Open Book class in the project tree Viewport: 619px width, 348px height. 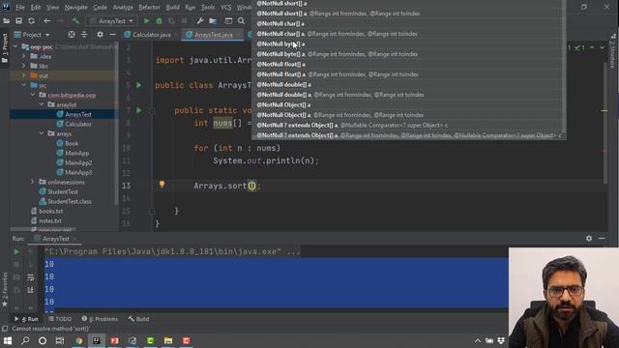[x=72, y=143]
